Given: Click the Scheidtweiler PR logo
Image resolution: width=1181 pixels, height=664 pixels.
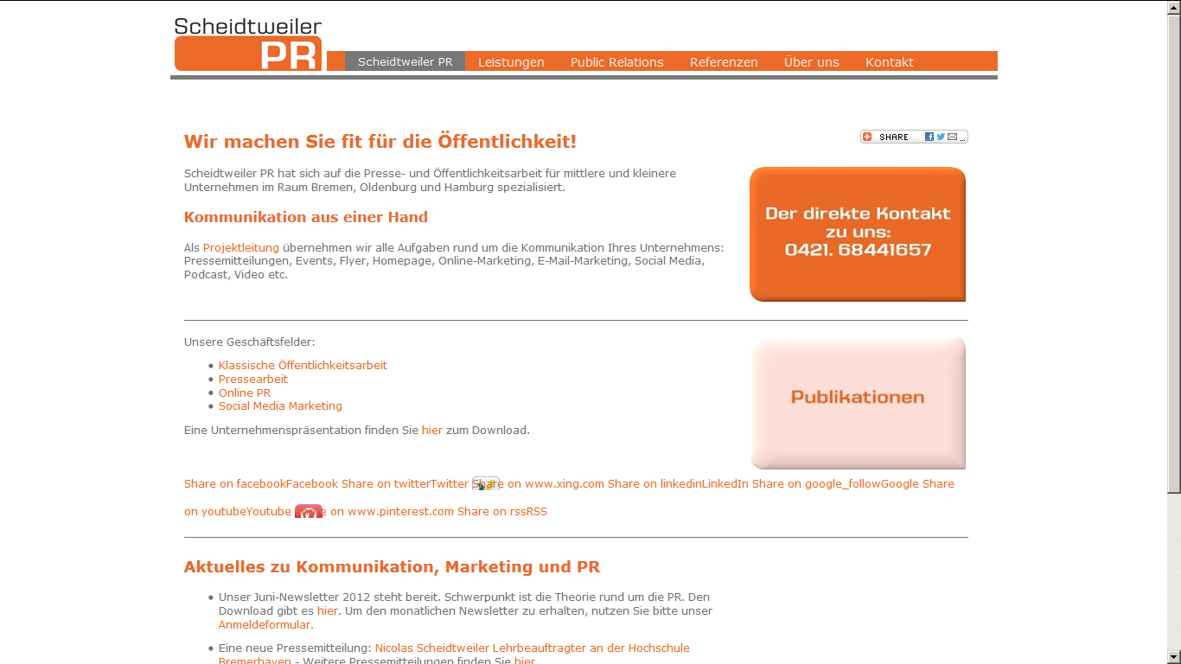Looking at the screenshot, I should (248, 44).
